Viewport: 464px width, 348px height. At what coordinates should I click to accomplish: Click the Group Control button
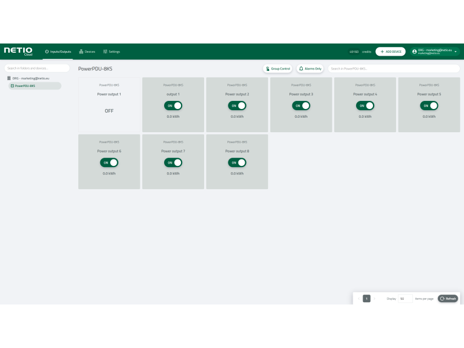coord(278,68)
